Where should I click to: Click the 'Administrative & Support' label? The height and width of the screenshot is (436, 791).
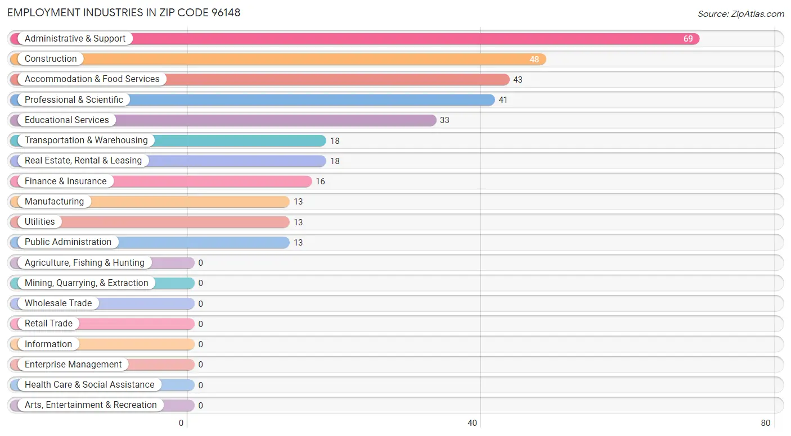tap(75, 39)
